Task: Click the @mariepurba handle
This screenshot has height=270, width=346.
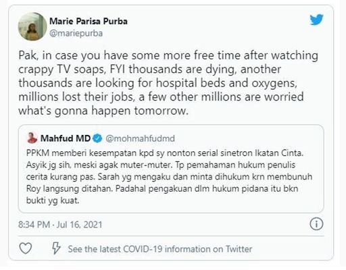Action: [76, 33]
